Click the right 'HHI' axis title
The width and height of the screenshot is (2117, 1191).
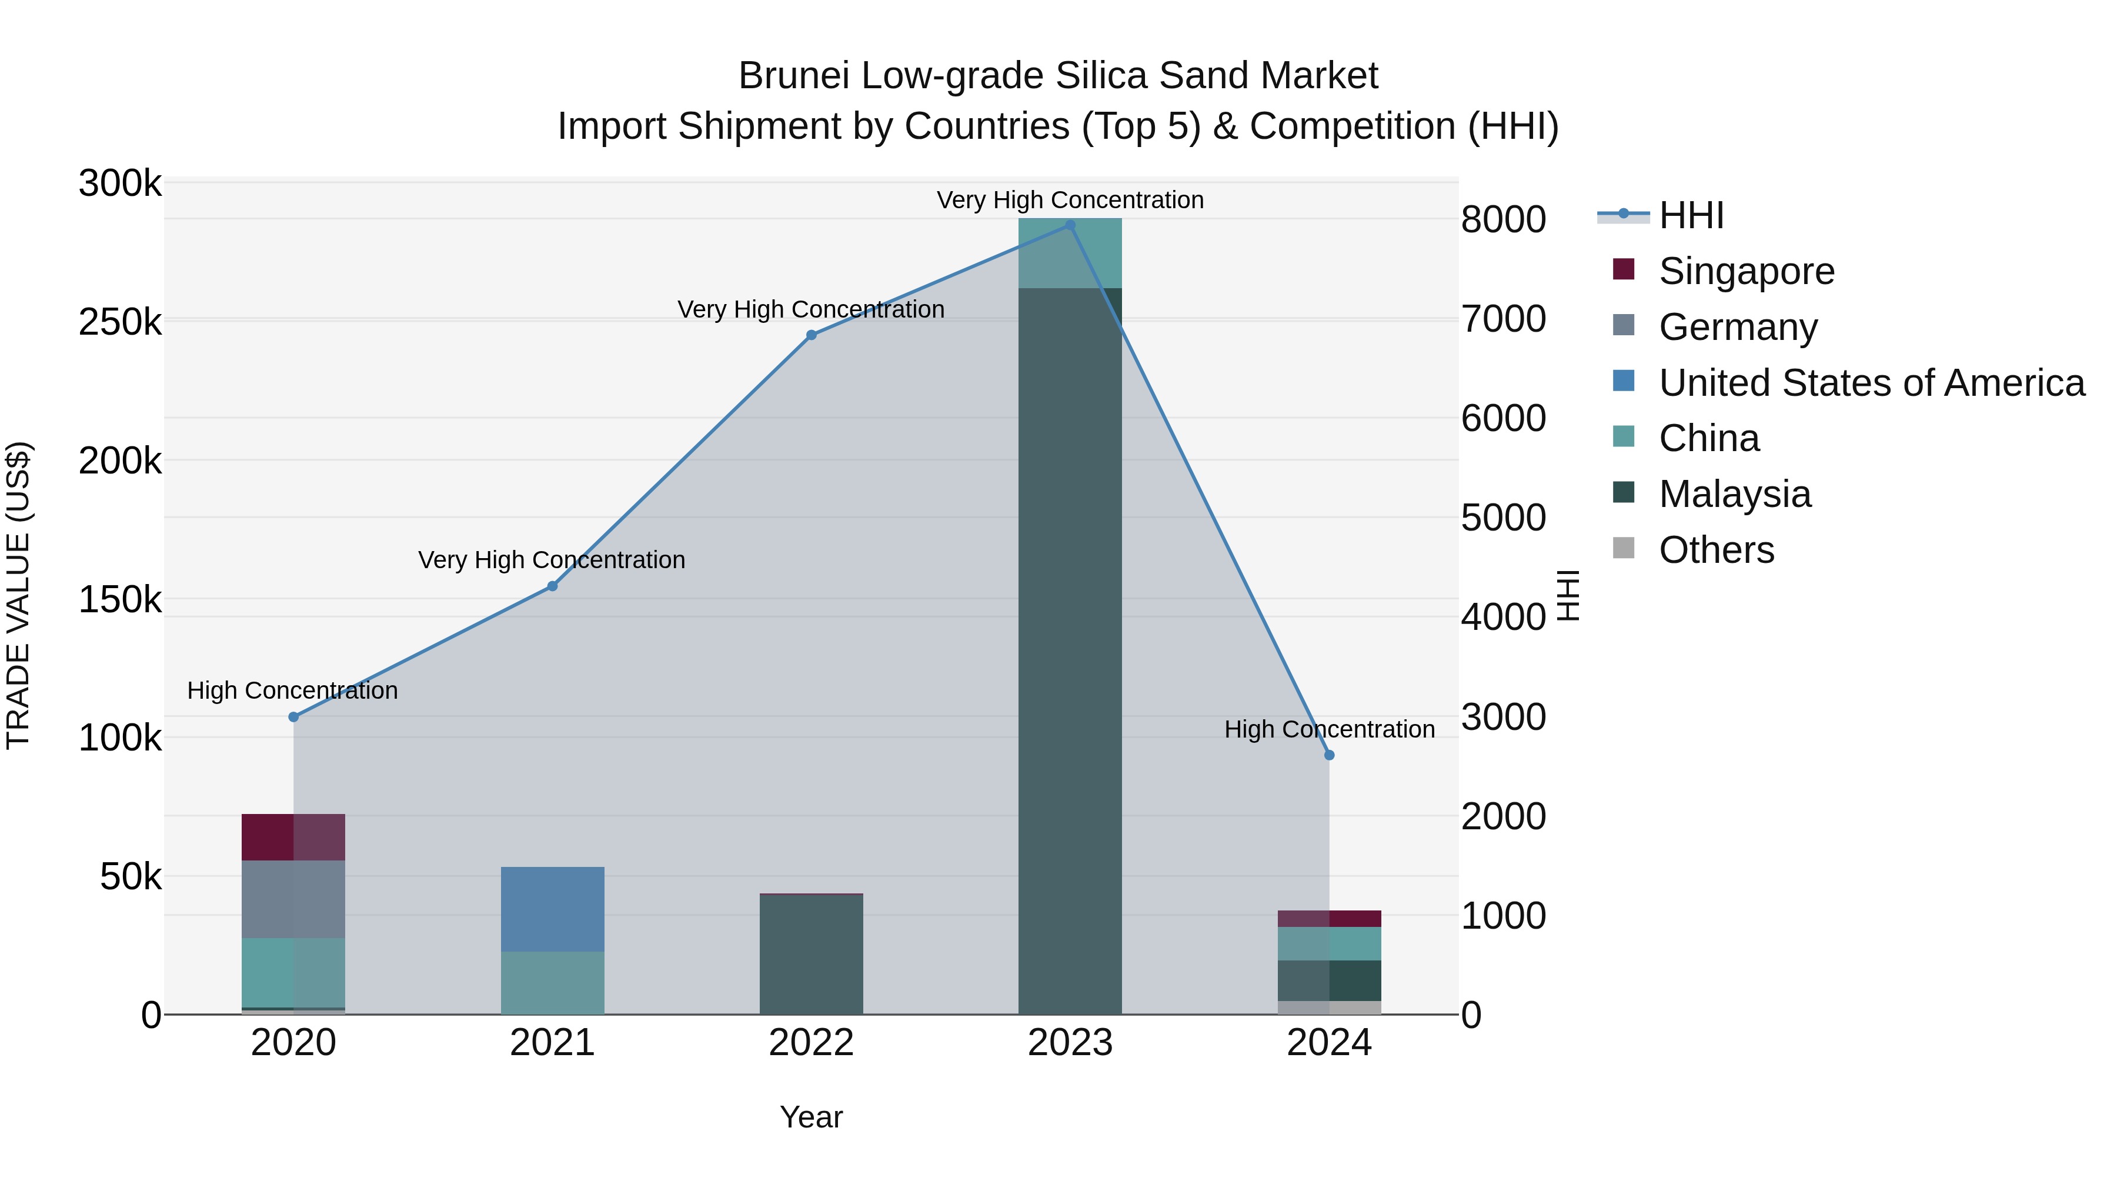pos(1568,595)
